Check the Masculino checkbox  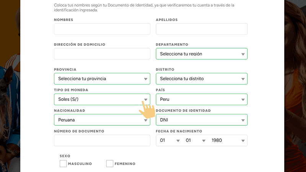coord(63,164)
